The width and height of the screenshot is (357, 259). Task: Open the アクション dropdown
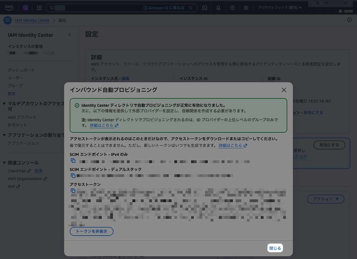(x=326, y=199)
